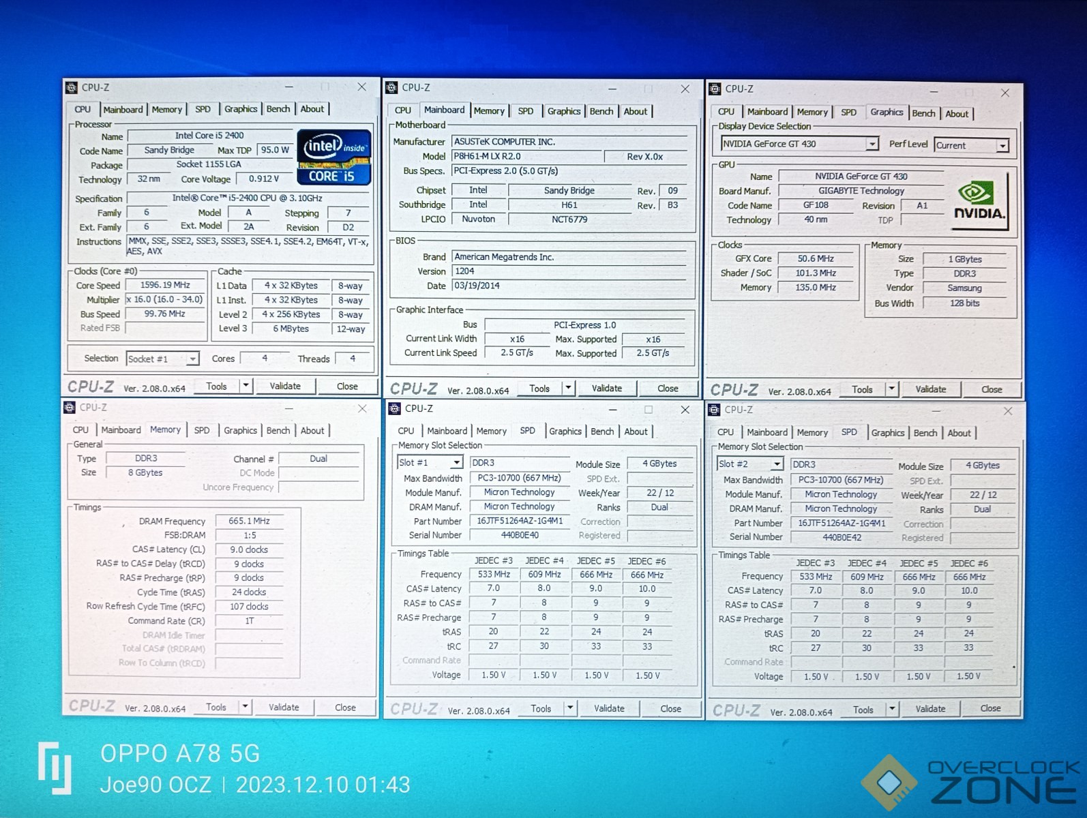Click the processor name 'Intel Core i5 2400'
This screenshot has height=818, width=1087.
tap(209, 136)
